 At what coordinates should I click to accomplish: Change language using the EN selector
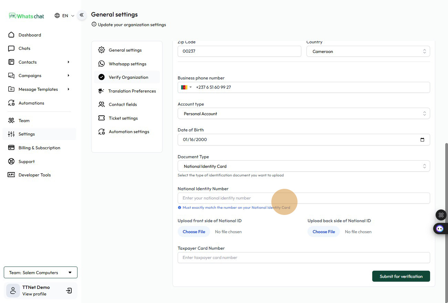(x=65, y=16)
